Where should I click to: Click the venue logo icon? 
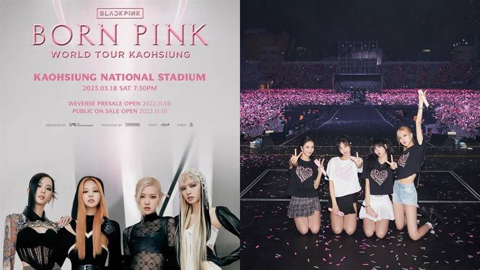(191, 124)
